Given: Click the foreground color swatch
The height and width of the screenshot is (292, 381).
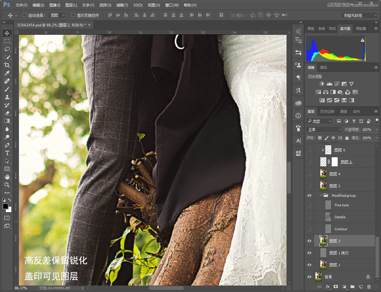Looking at the screenshot, I should click(6, 206).
